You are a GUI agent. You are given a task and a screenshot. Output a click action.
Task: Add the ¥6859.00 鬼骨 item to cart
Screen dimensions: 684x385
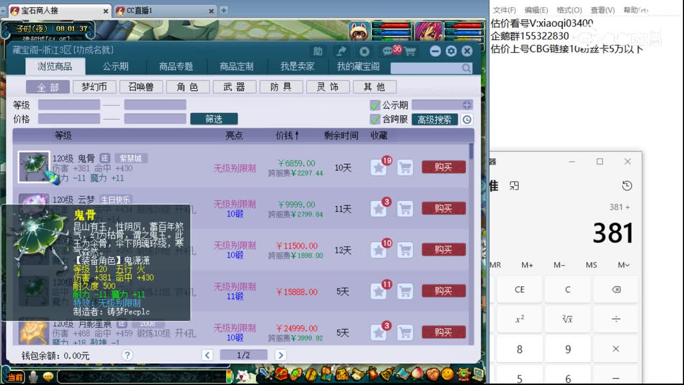click(406, 167)
